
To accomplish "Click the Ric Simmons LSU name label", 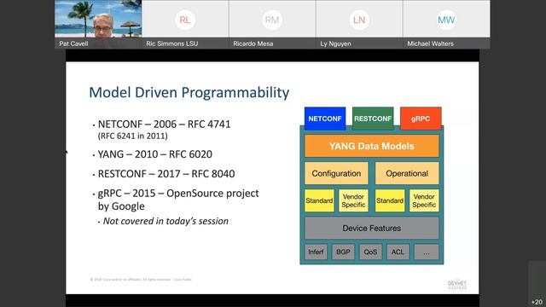I will (172, 43).
